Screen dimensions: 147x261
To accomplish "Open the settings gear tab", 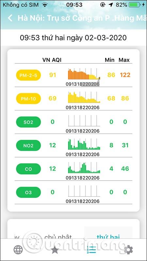I will pyautogui.click(x=128, y=250).
